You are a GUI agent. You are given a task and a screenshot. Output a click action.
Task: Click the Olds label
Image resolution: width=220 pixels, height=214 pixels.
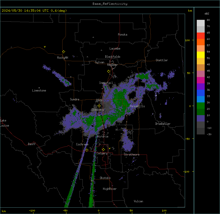click(99, 100)
